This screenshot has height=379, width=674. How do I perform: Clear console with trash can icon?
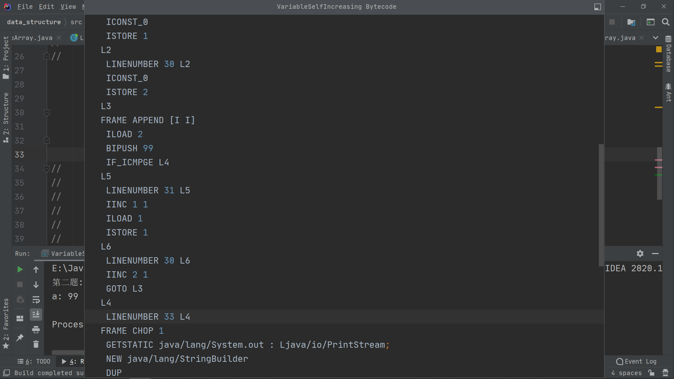pos(36,344)
